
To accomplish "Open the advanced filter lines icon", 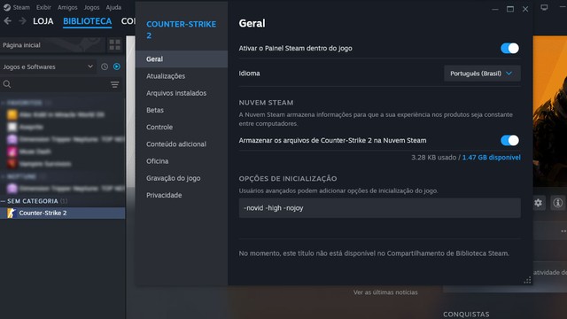I will tap(114, 85).
